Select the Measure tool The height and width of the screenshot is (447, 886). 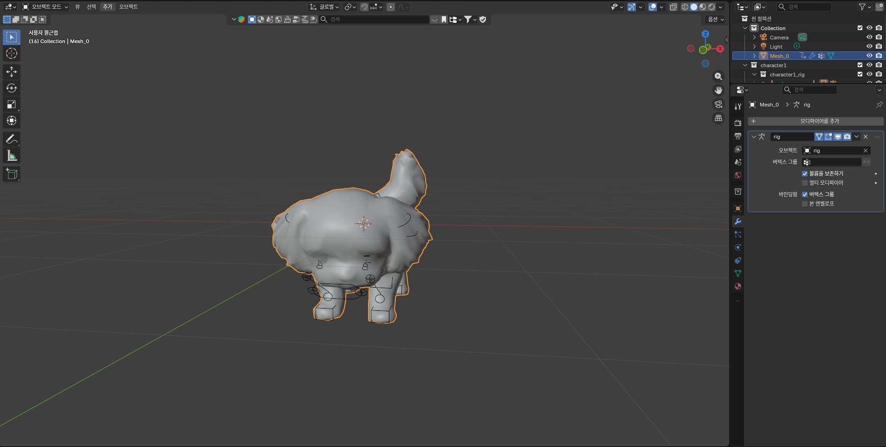(x=12, y=156)
